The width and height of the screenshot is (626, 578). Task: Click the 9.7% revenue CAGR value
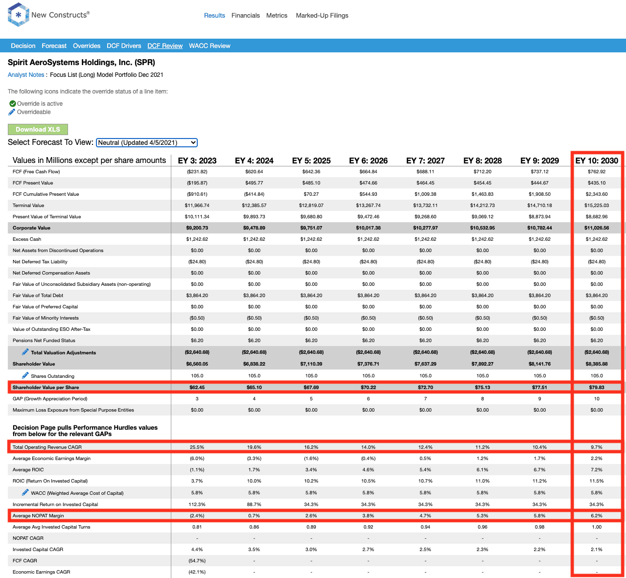click(597, 447)
